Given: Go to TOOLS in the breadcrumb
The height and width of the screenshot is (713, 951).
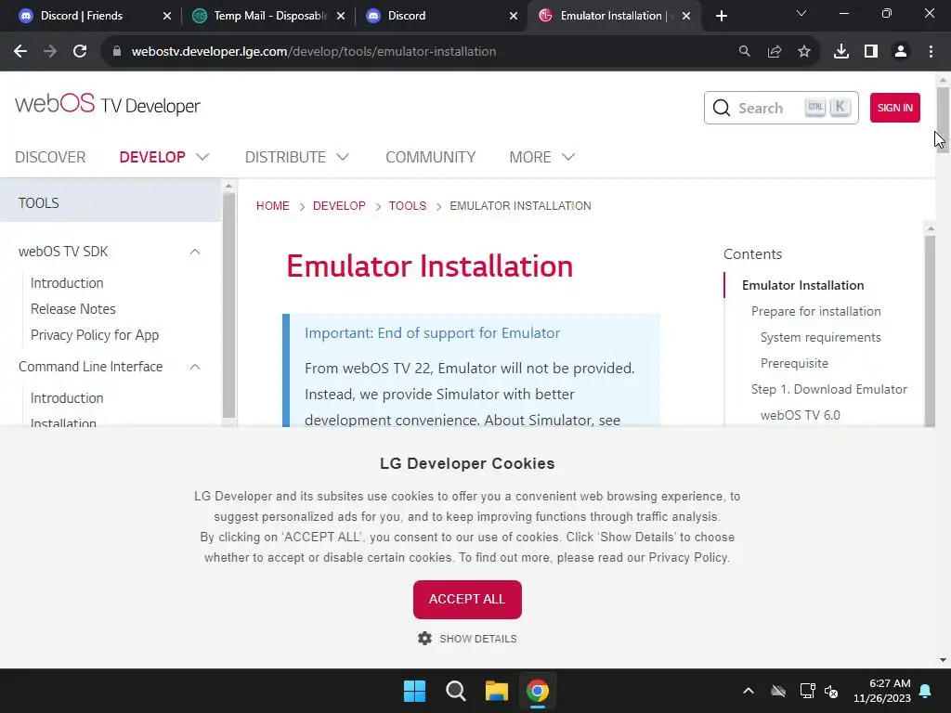Looking at the screenshot, I should 408,205.
